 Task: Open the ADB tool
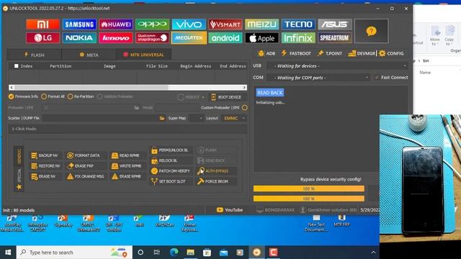[267, 53]
